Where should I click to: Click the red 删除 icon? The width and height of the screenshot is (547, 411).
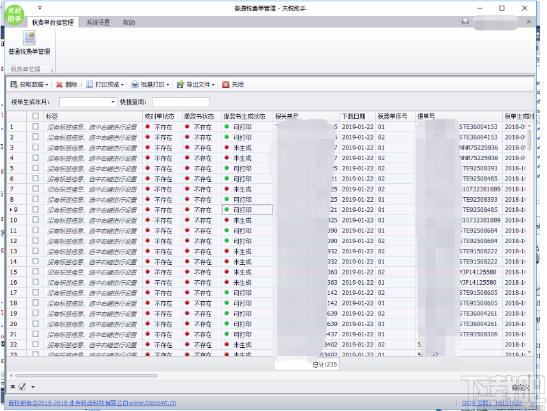(x=59, y=84)
